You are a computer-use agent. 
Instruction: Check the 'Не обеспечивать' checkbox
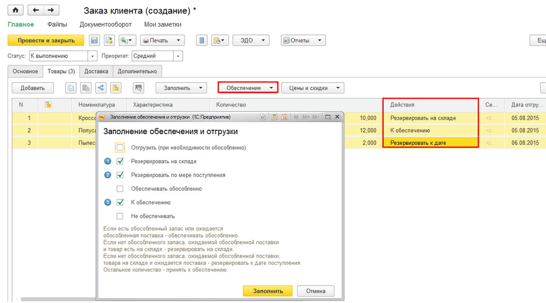[x=120, y=216]
